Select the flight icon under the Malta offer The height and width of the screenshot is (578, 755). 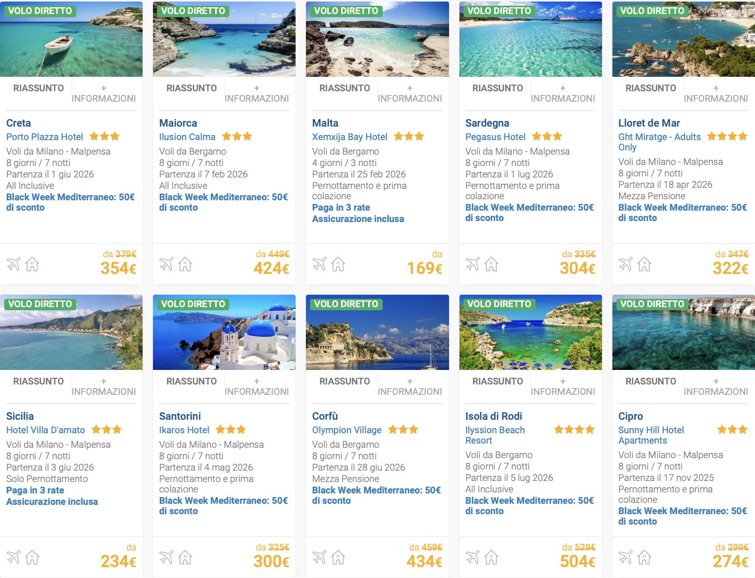(x=319, y=264)
